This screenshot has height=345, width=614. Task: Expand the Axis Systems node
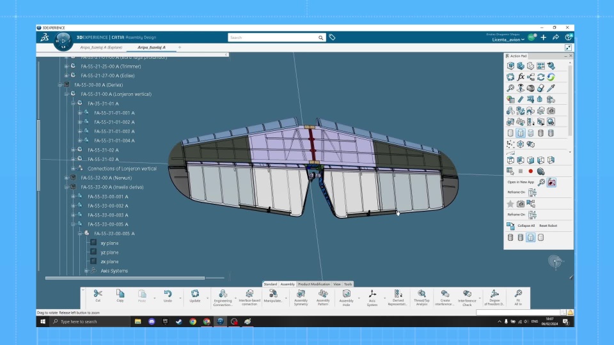tap(86, 271)
